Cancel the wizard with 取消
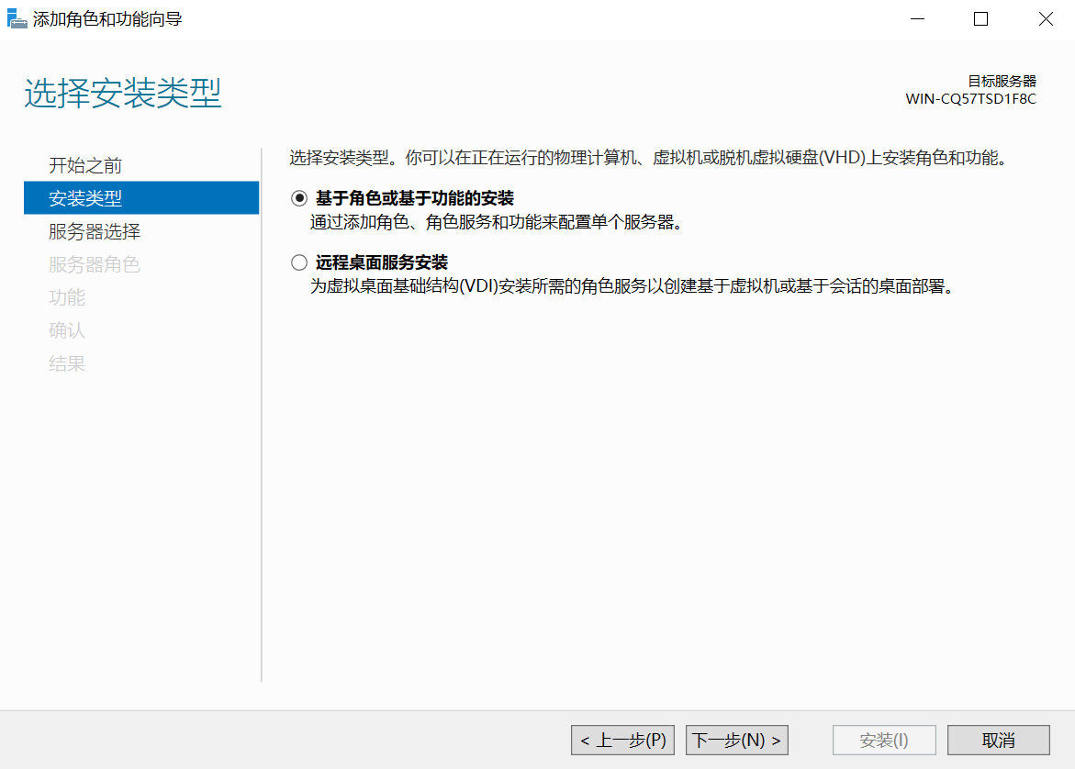This screenshot has height=769, width=1075. [x=998, y=741]
